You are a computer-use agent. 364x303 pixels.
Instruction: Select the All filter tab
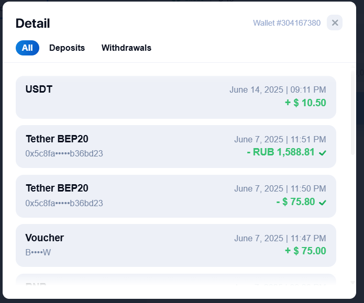point(27,48)
